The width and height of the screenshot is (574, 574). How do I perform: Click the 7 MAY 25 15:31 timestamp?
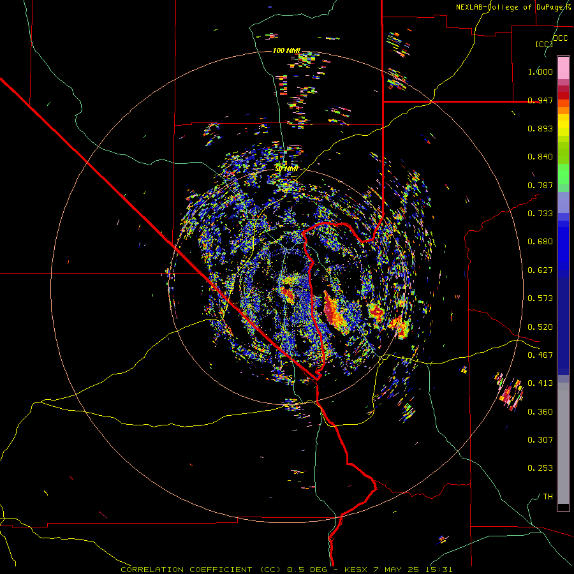[x=413, y=570]
